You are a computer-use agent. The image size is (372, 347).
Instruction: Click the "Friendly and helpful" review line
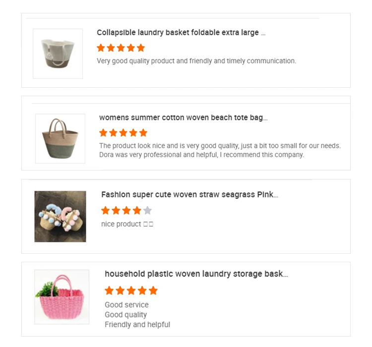pyautogui.click(x=137, y=325)
